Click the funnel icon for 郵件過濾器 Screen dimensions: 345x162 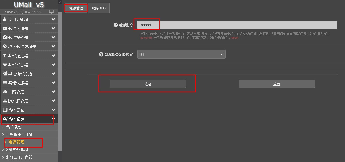point(5,56)
